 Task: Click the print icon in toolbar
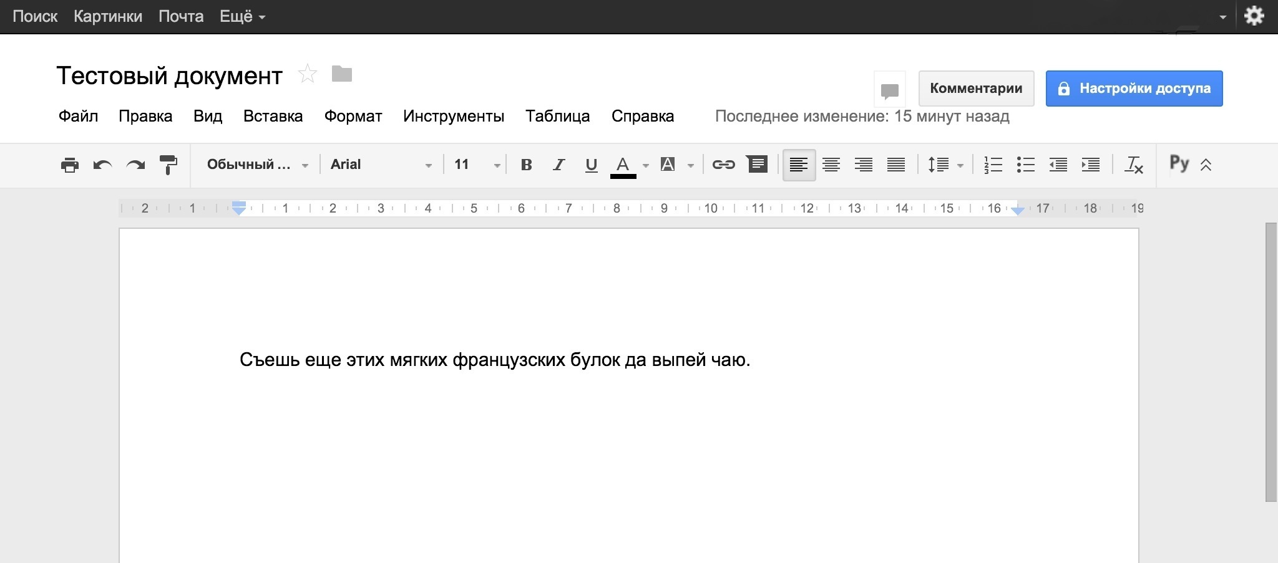pos(70,165)
